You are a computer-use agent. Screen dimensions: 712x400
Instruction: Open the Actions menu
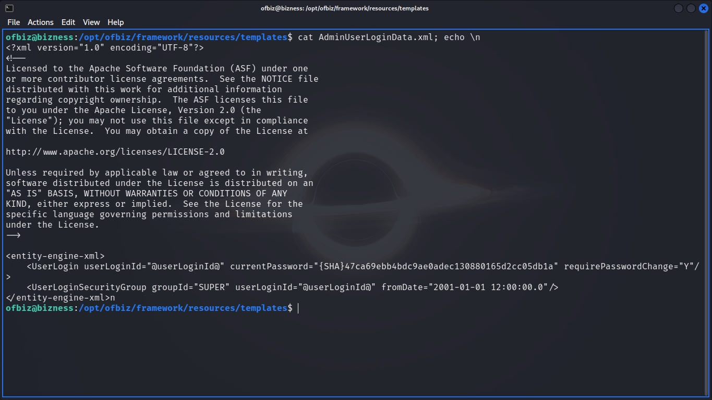(x=41, y=22)
